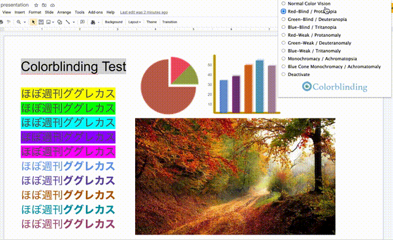Select Green-Blind / Deuteranopia option
Viewport: 393px width, 240px height.
tap(284, 19)
